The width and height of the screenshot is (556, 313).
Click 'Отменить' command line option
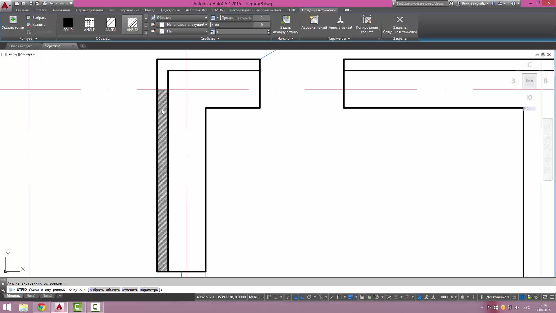click(130, 290)
